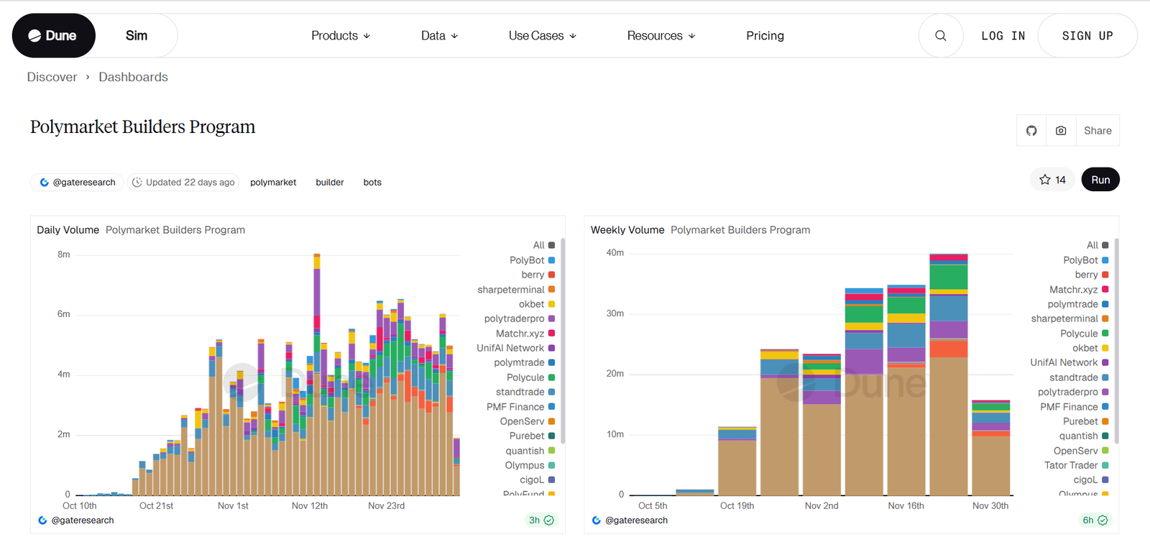Open the Pricing page
1150x545 pixels.
pyautogui.click(x=765, y=36)
